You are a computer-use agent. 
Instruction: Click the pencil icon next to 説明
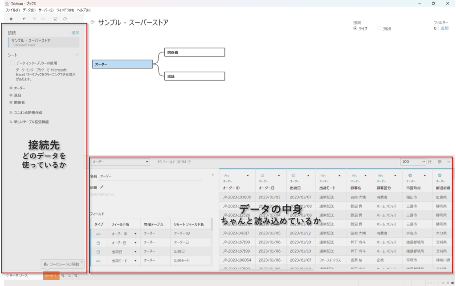pos(102,187)
